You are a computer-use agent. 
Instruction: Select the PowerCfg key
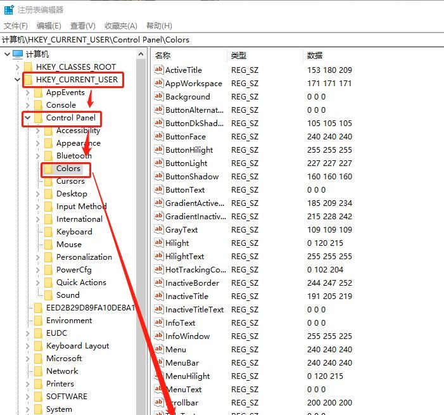[x=74, y=270]
